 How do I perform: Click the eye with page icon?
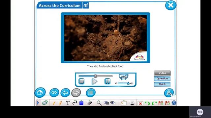112,103
